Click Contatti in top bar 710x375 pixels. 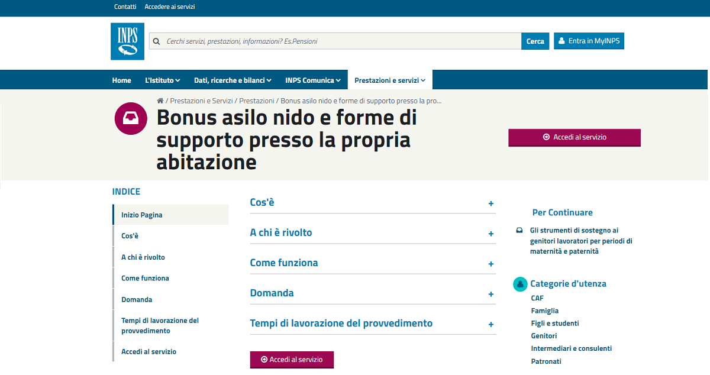tap(125, 7)
